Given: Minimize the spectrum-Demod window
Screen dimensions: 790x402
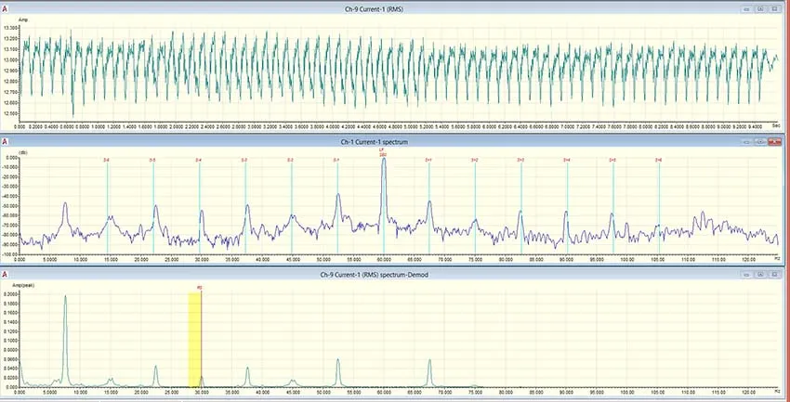Looking at the screenshot, I should click(x=747, y=275).
